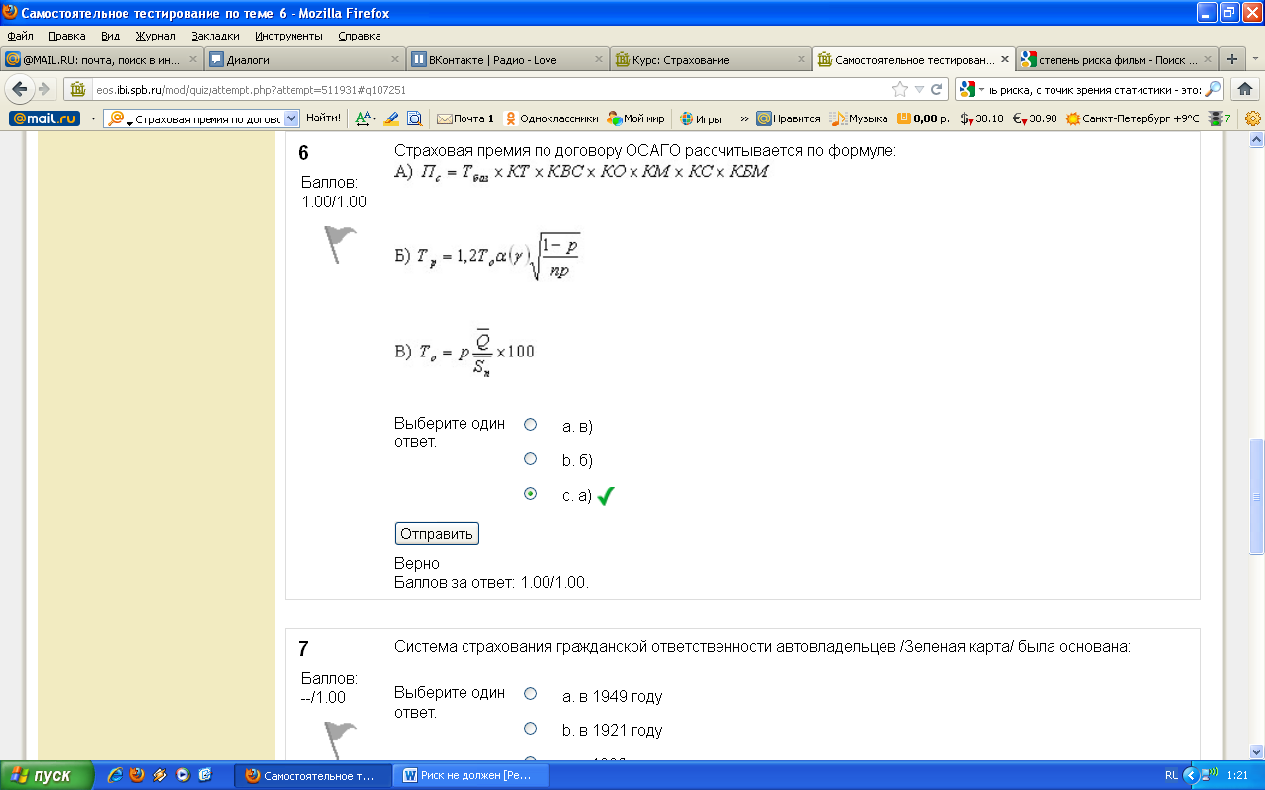Open the URL bar history dropdown arrow
Viewport: 1265px width, 790px height.
point(921,89)
